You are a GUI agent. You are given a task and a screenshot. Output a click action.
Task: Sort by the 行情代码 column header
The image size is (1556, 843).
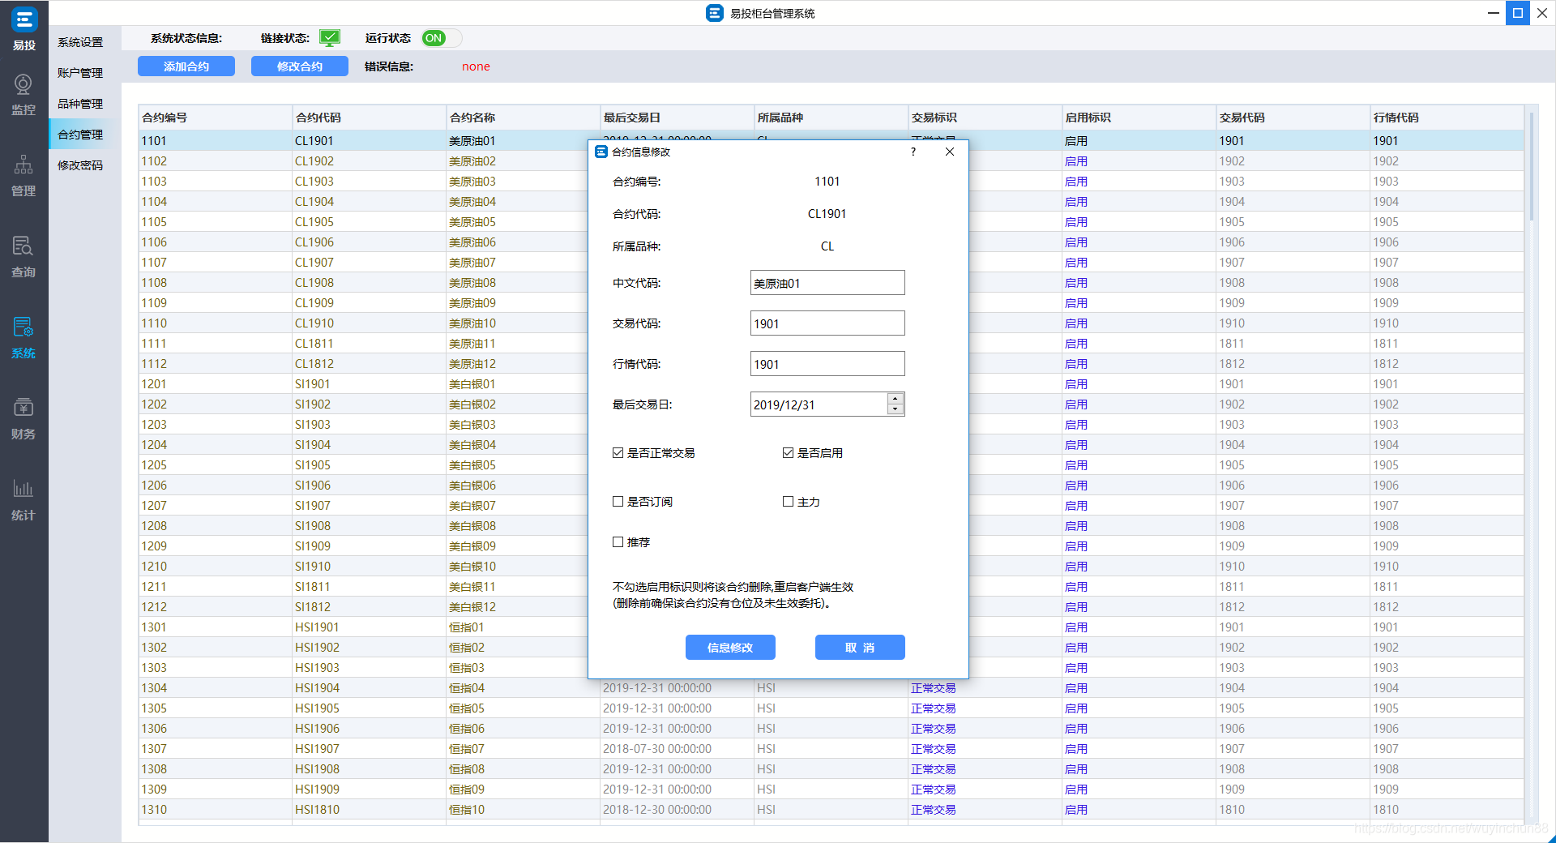click(x=1447, y=118)
